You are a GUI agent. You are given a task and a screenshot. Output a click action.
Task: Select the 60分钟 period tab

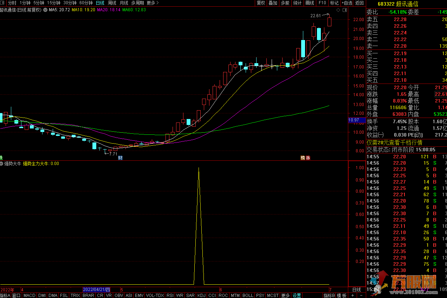(x=86, y=3)
